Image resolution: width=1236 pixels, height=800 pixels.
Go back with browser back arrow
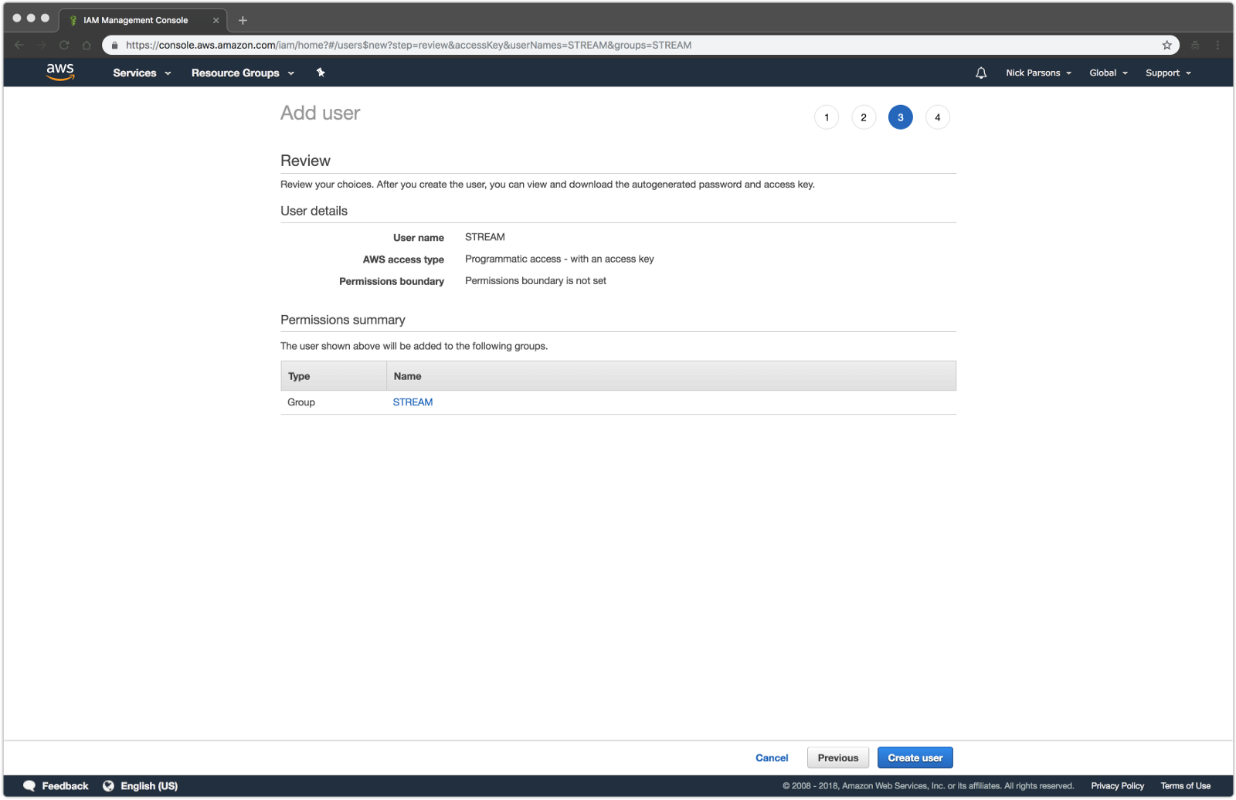coord(19,45)
